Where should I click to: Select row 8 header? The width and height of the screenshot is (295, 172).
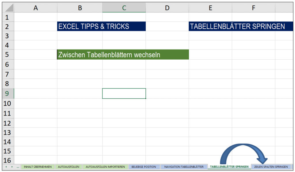click(x=8, y=83)
